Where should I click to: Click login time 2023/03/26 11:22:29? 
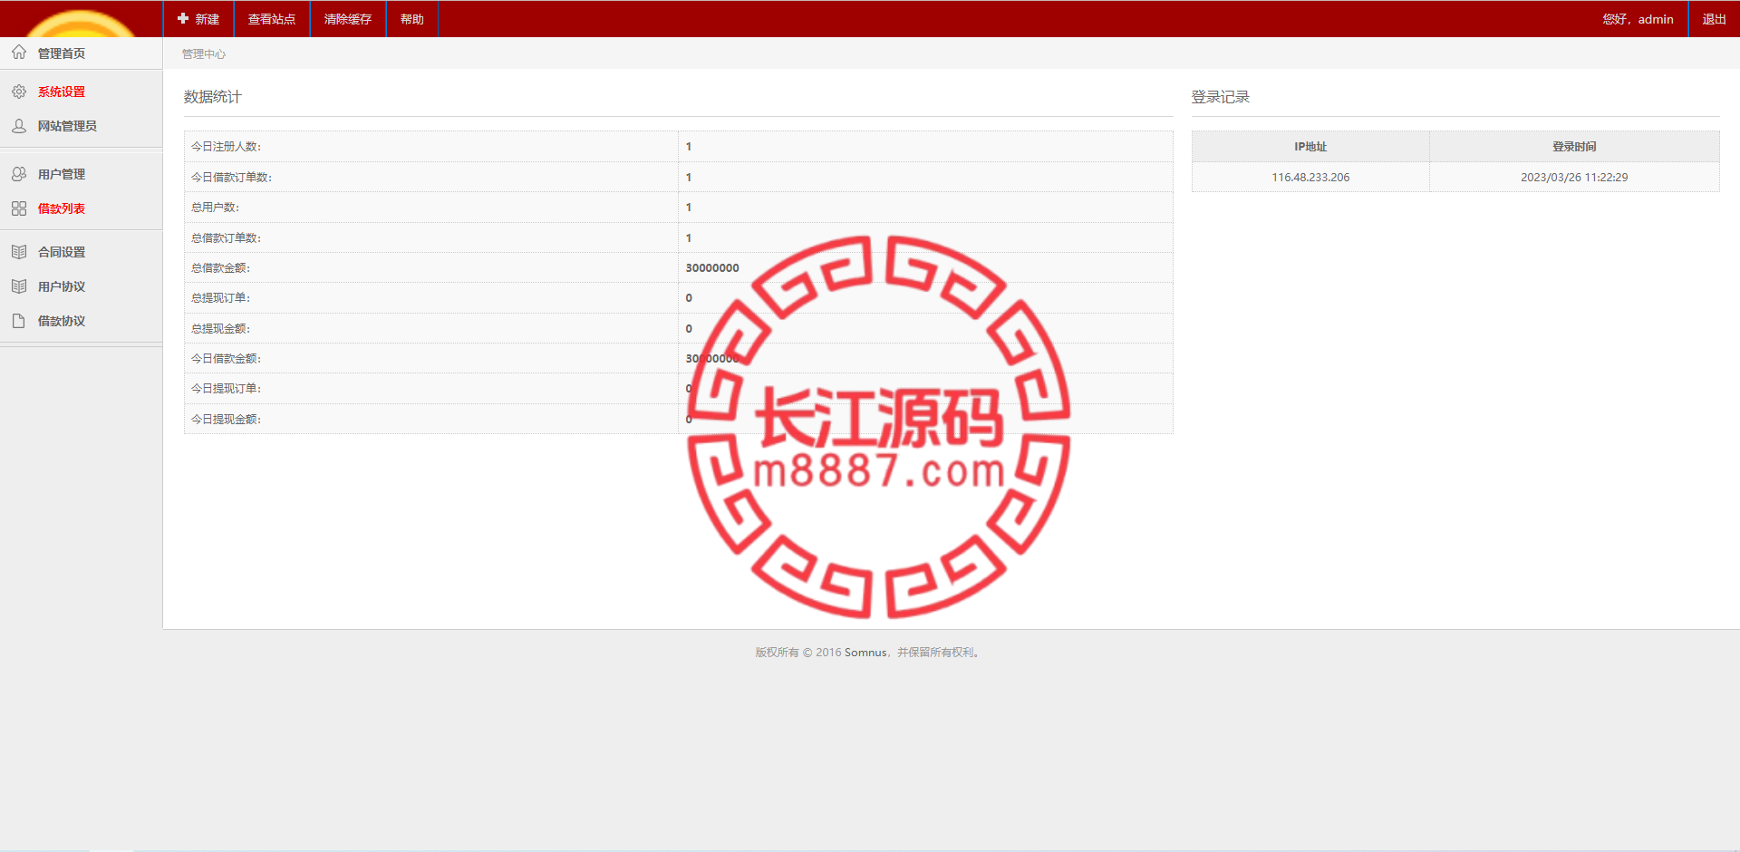coord(1574,178)
